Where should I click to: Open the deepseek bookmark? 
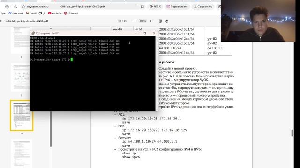[x=16, y=14]
